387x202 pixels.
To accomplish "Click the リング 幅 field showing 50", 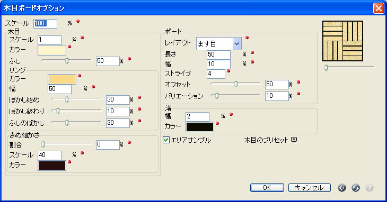I will (x=60, y=89).
